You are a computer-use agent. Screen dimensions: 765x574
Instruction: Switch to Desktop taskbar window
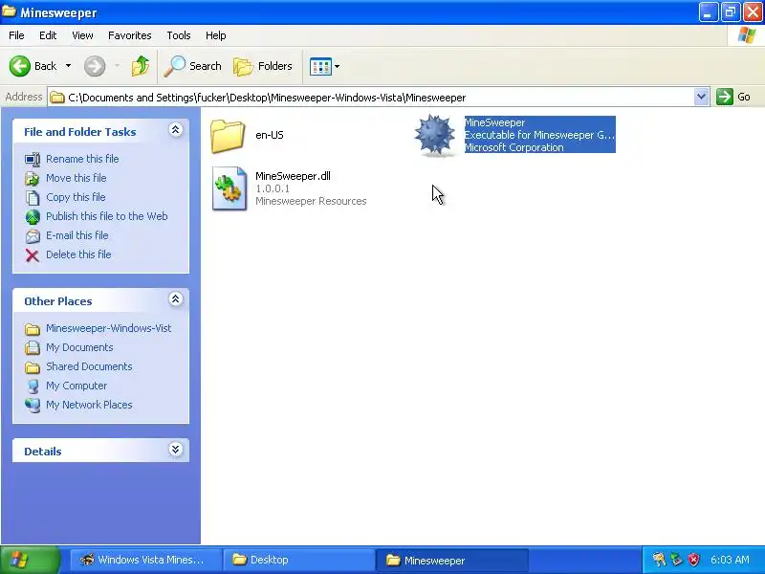pyautogui.click(x=298, y=560)
